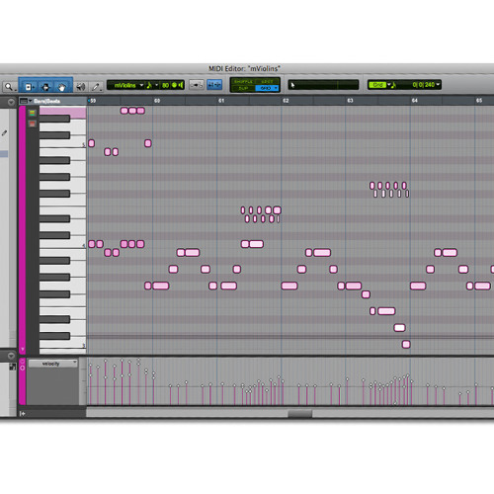This screenshot has width=494, height=494.
Task: Click the link timeline selection icon
Action: click(x=196, y=85)
